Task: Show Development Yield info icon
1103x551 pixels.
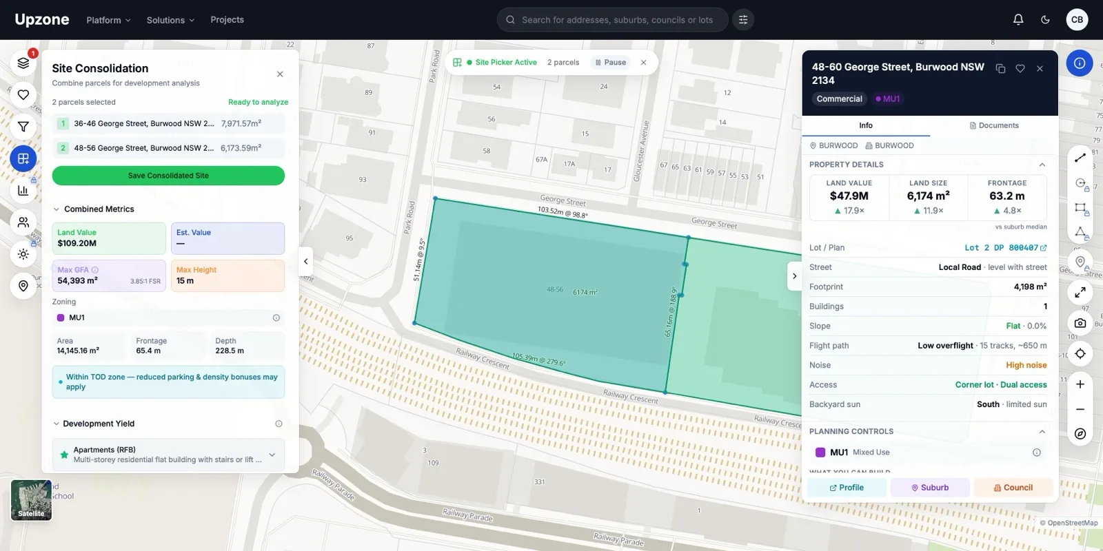Action: coord(279,424)
